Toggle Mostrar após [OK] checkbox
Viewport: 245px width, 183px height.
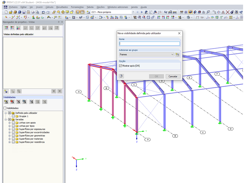click(x=121, y=66)
